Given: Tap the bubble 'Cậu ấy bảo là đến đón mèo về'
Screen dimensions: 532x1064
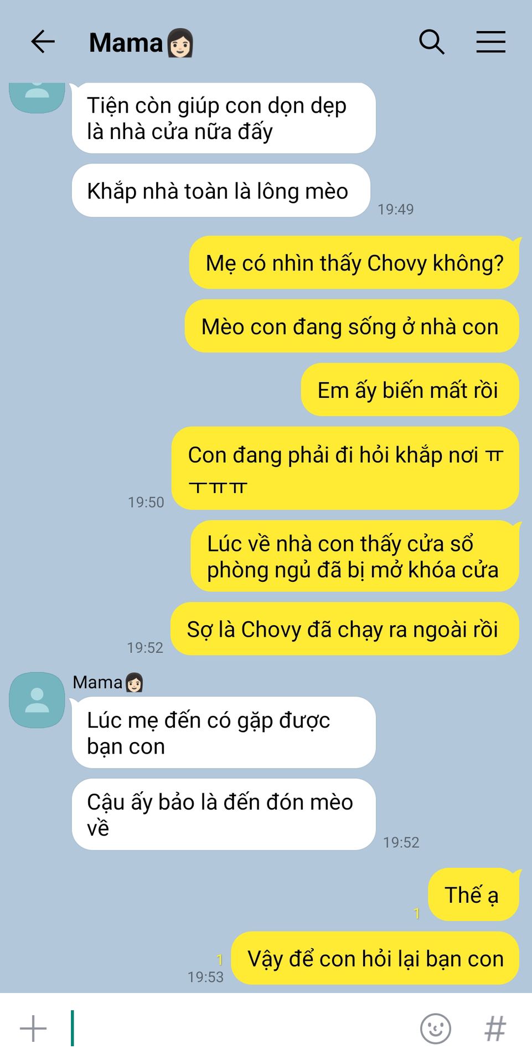Looking at the screenshot, I should click(224, 815).
